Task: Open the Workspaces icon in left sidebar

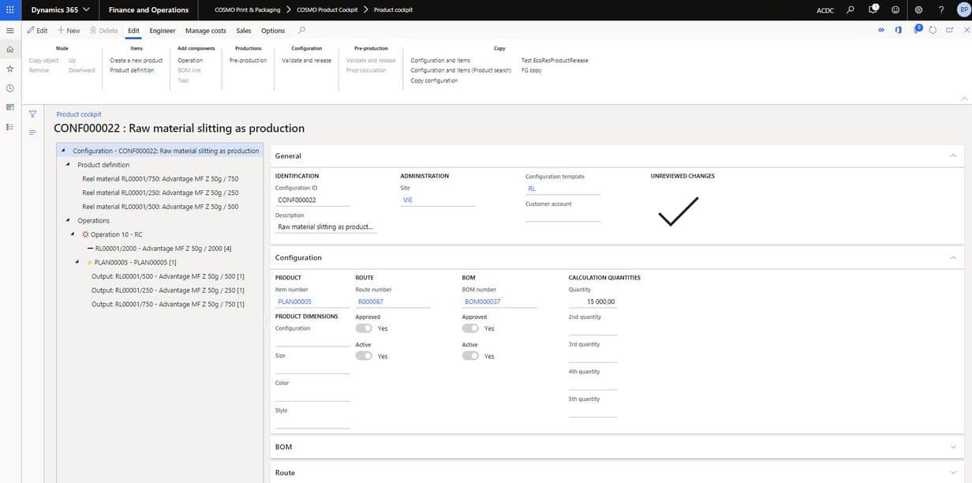Action: point(9,107)
